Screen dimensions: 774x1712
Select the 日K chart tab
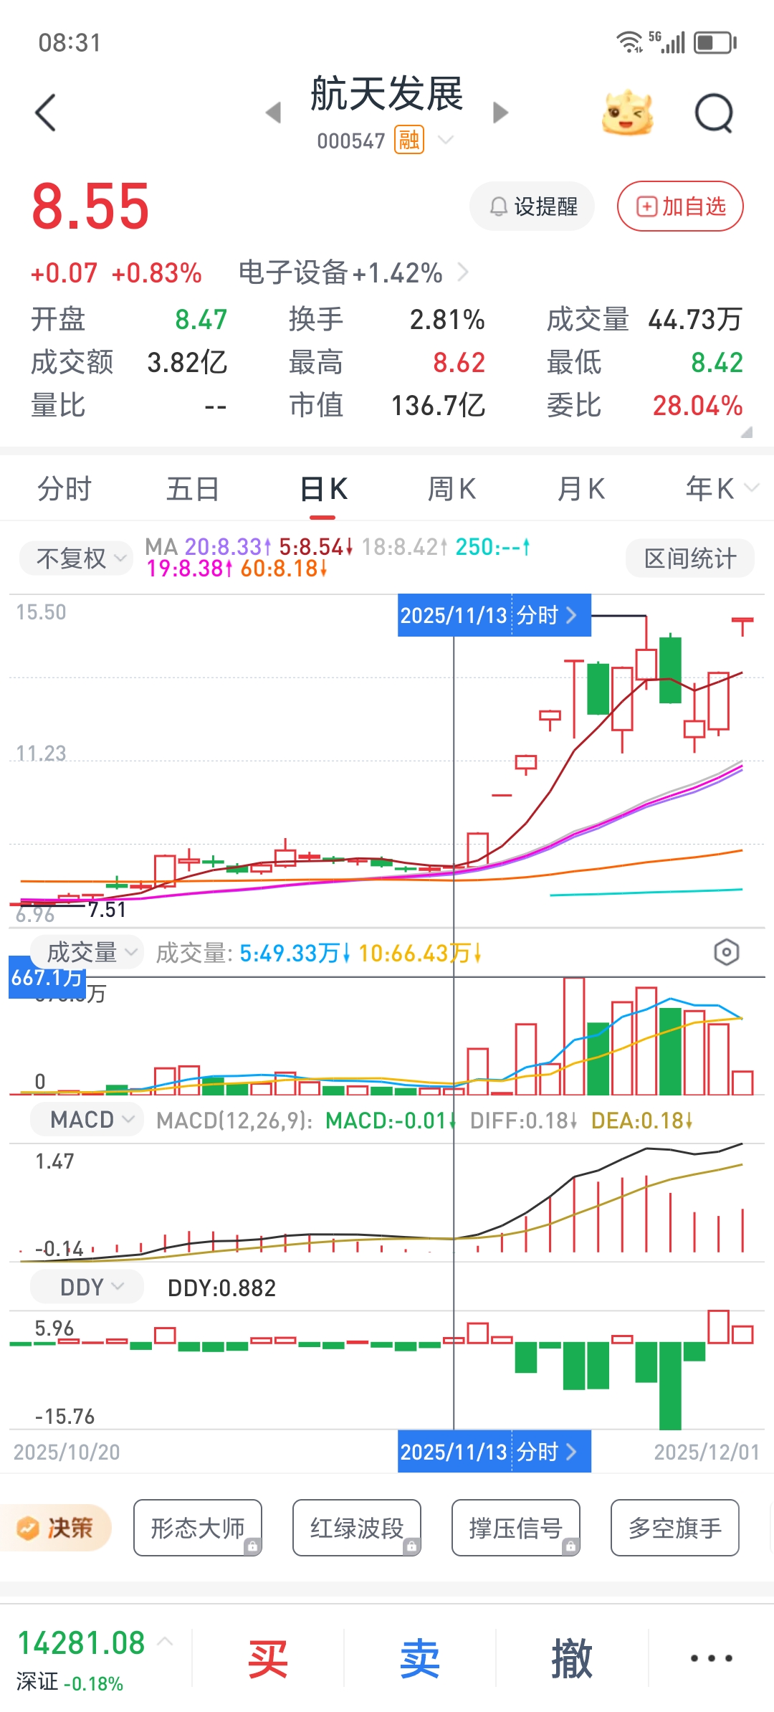click(323, 489)
